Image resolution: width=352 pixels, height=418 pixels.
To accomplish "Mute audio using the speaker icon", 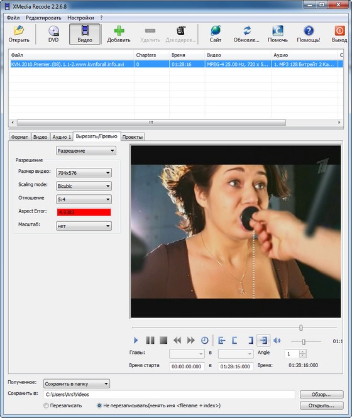I will click(277, 340).
